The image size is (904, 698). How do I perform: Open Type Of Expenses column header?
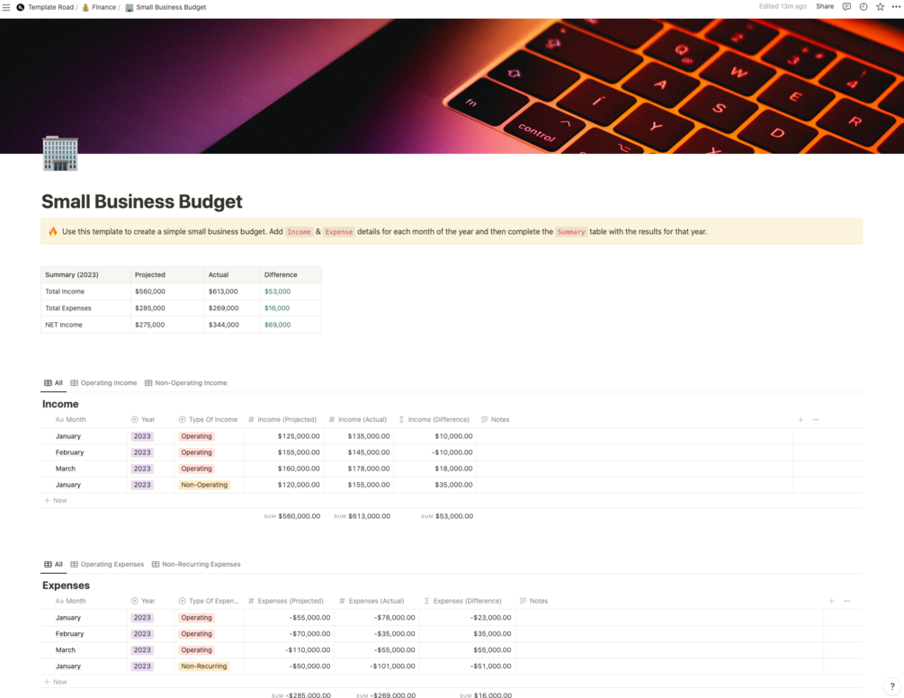[x=209, y=601]
